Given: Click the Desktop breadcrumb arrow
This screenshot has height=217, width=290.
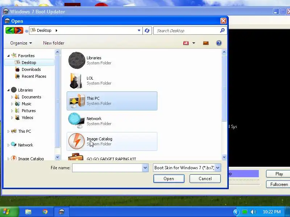Looking at the screenshot, I should 57,30.
